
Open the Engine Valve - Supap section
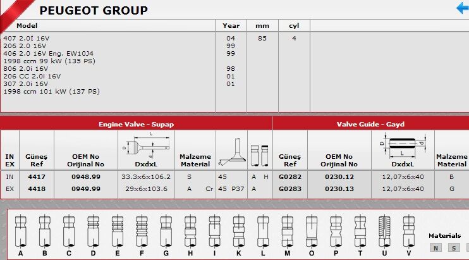coord(136,124)
